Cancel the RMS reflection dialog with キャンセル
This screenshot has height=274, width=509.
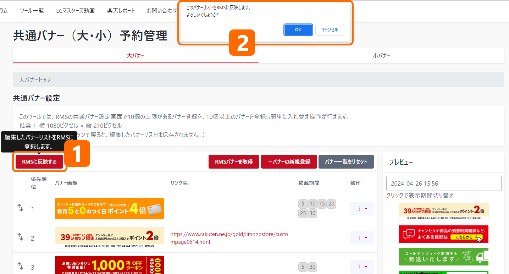[x=330, y=30]
